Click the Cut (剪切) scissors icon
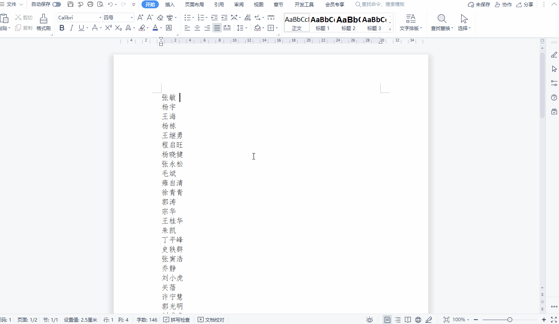The image size is (559, 324). pos(18,17)
